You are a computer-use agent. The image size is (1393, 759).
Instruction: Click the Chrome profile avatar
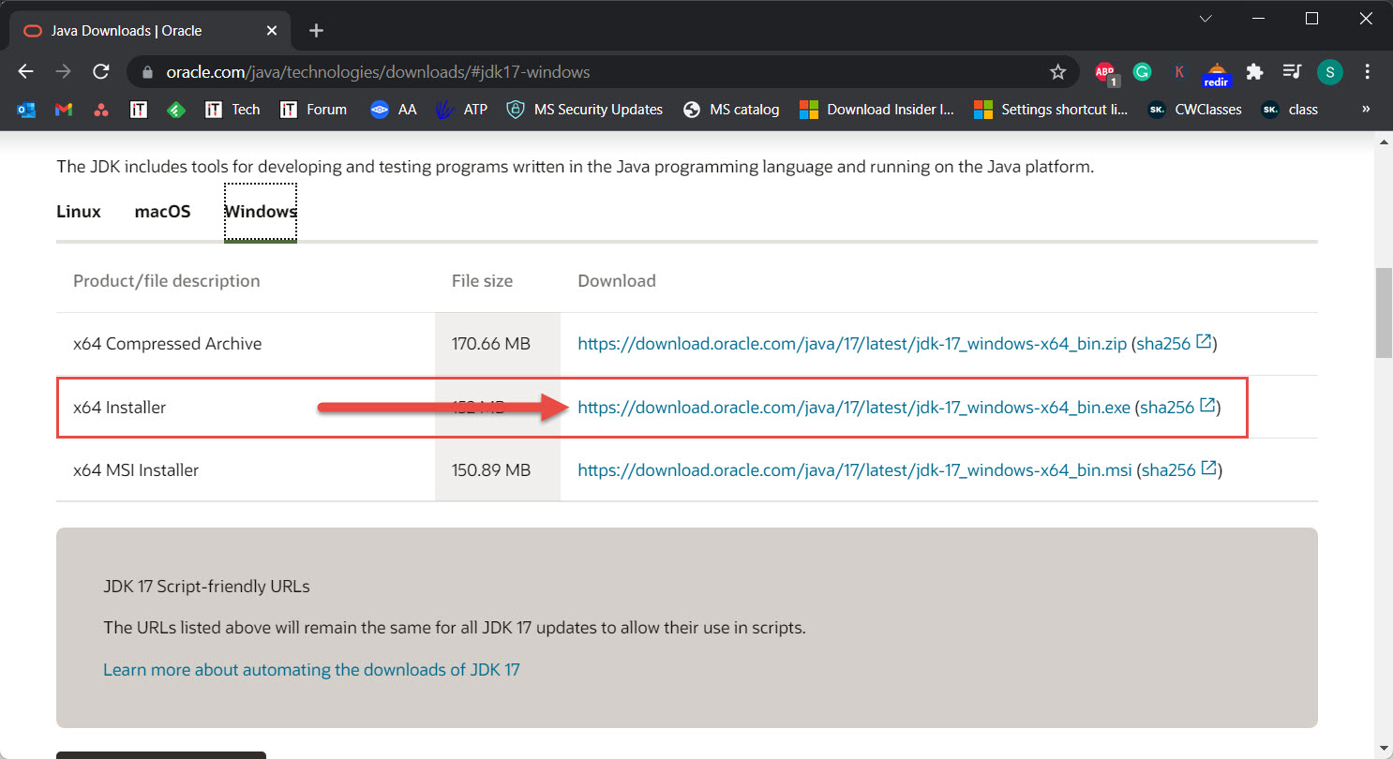tap(1329, 71)
